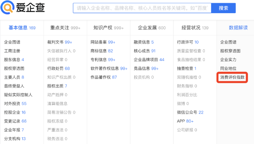Switch to the 经营状况 tab

pos(195,28)
